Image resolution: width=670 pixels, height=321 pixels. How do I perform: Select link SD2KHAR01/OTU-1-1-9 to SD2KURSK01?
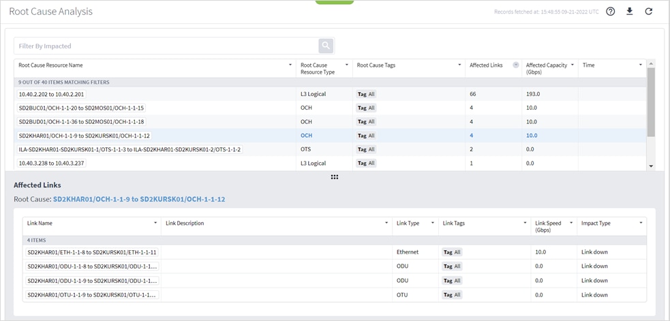pyautogui.click(x=92, y=295)
